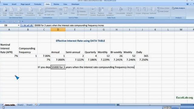This screenshot has height=109, width=194.
Task: Open Advanced filter options
Action: point(82,15)
